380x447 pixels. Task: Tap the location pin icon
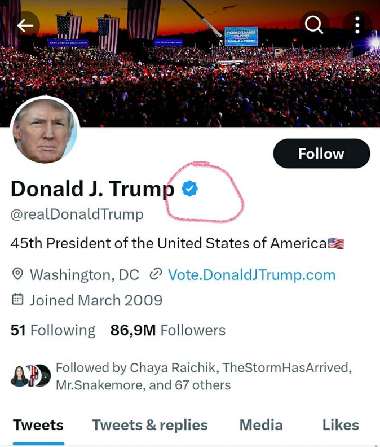tap(17, 275)
